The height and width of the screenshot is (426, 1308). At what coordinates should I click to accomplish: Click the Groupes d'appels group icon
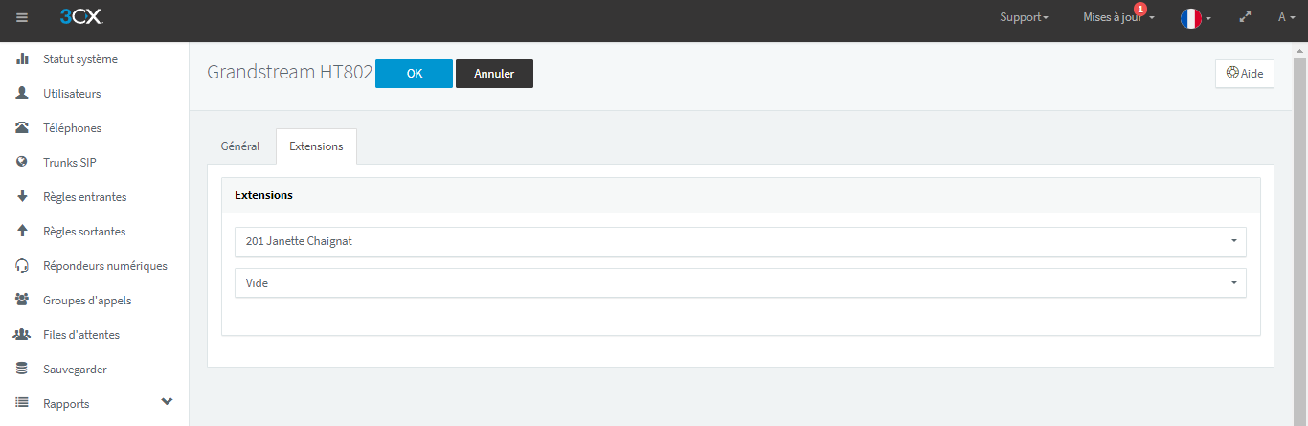[x=22, y=301]
